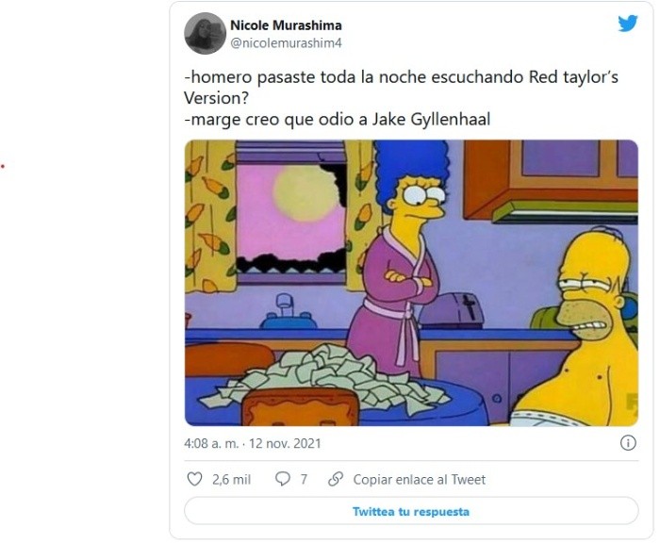Click Copiar enlace al Tweet

click(x=420, y=479)
